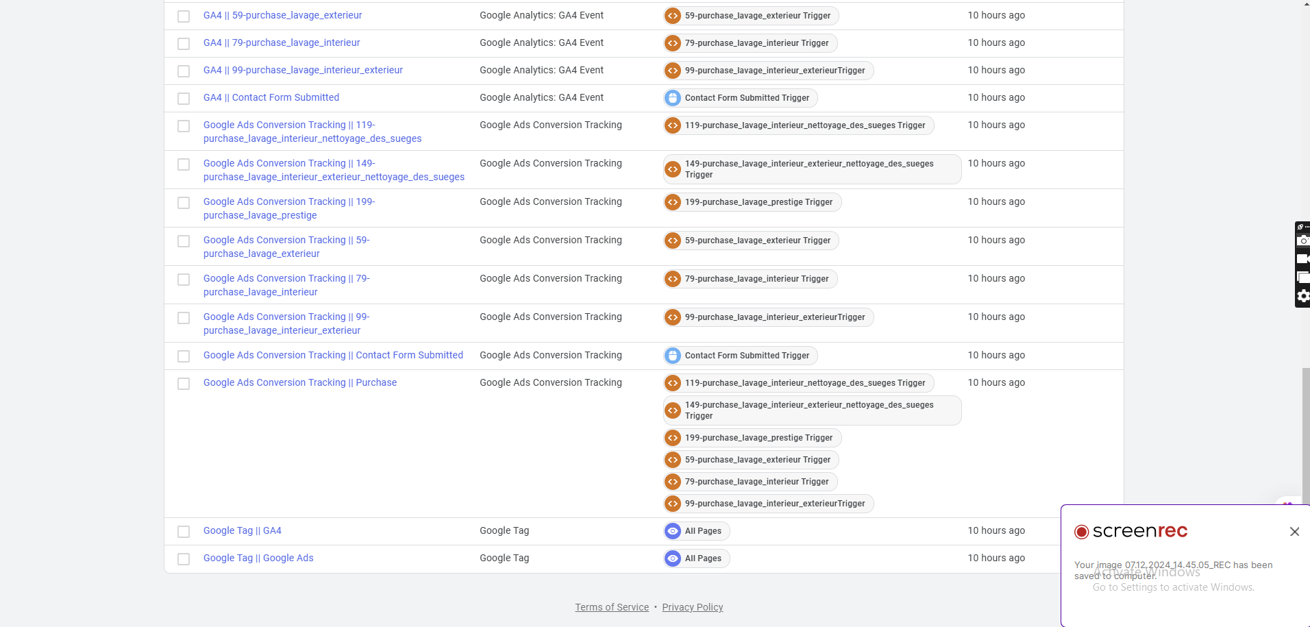Open the screenrec settings gear icon
Screen dimensions: 1310x627
[1303, 296]
